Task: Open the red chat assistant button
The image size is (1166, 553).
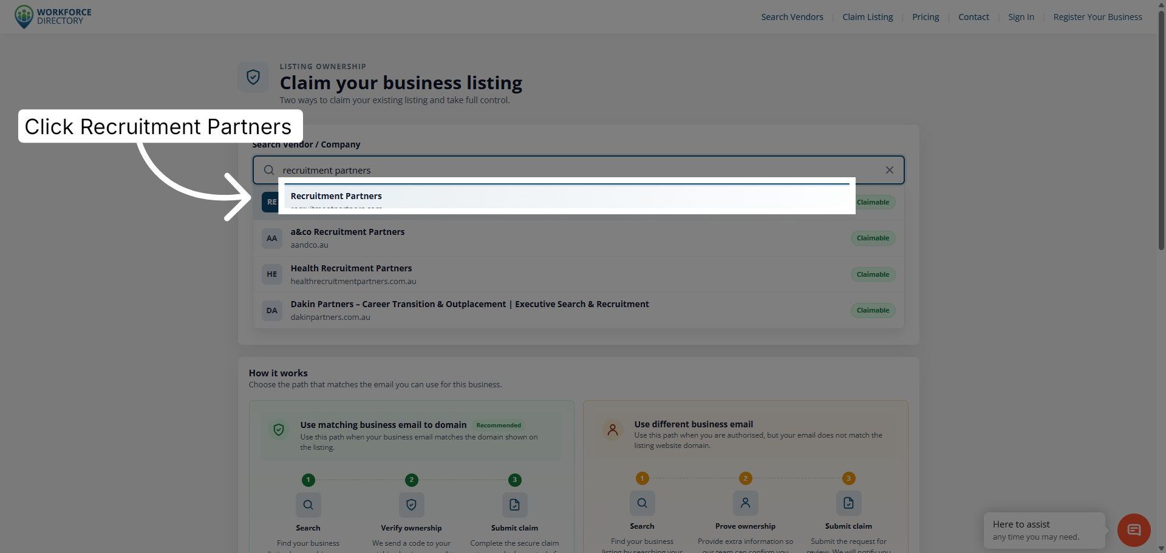Action: point(1134,530)
